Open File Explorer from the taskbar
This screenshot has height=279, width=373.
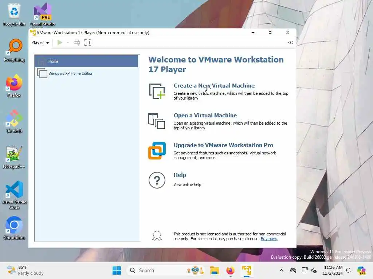coord(214,270)
